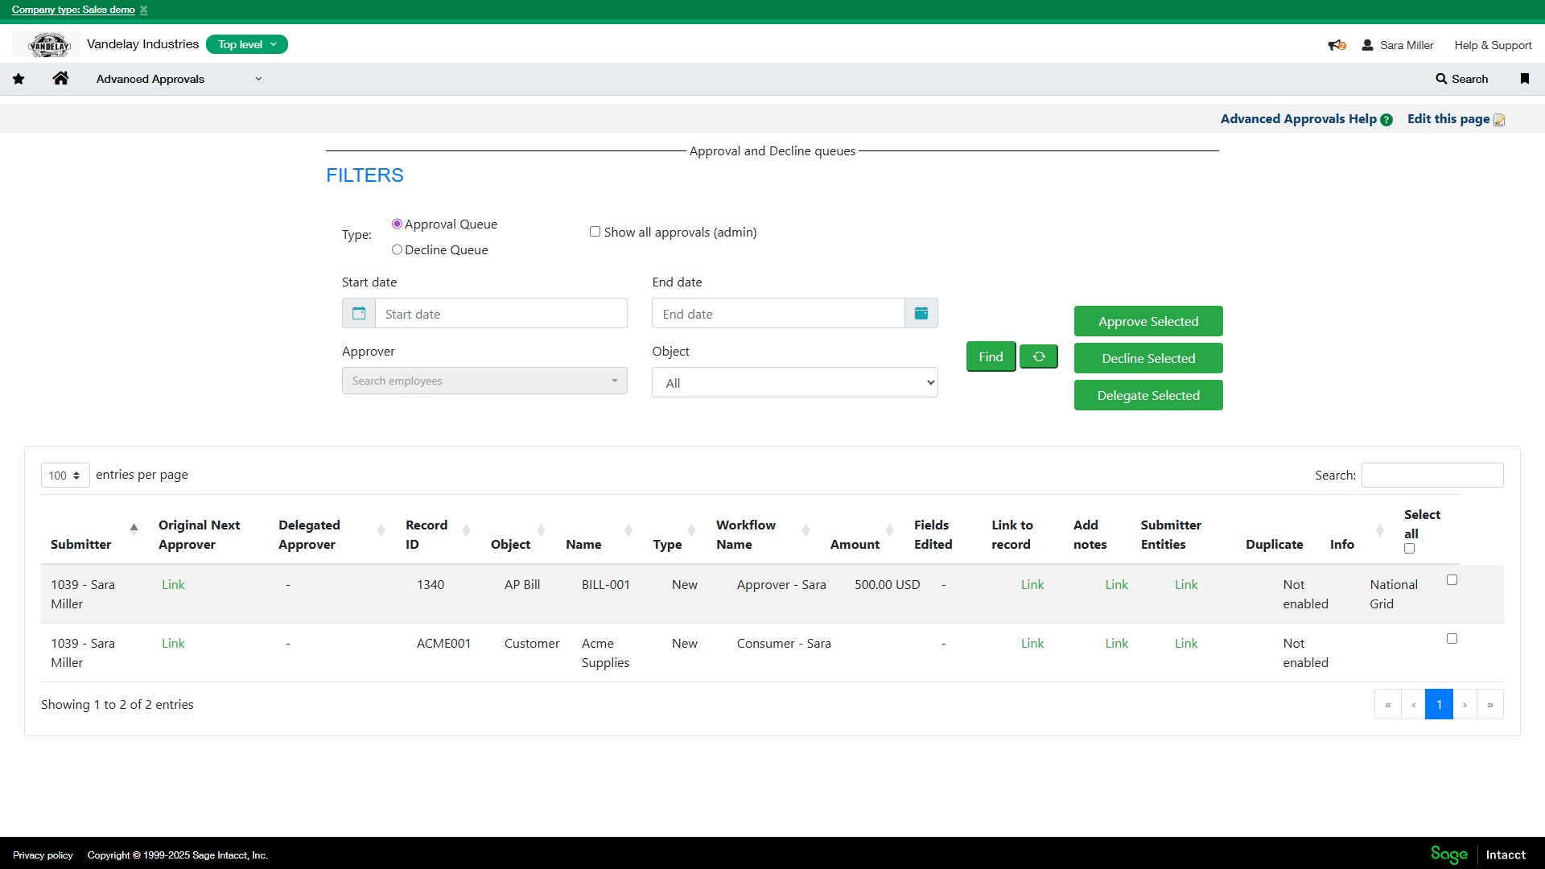Click the Privacy policy footer link
Viewport: 1545px width, 869px height.
click(x=43, y=855)
